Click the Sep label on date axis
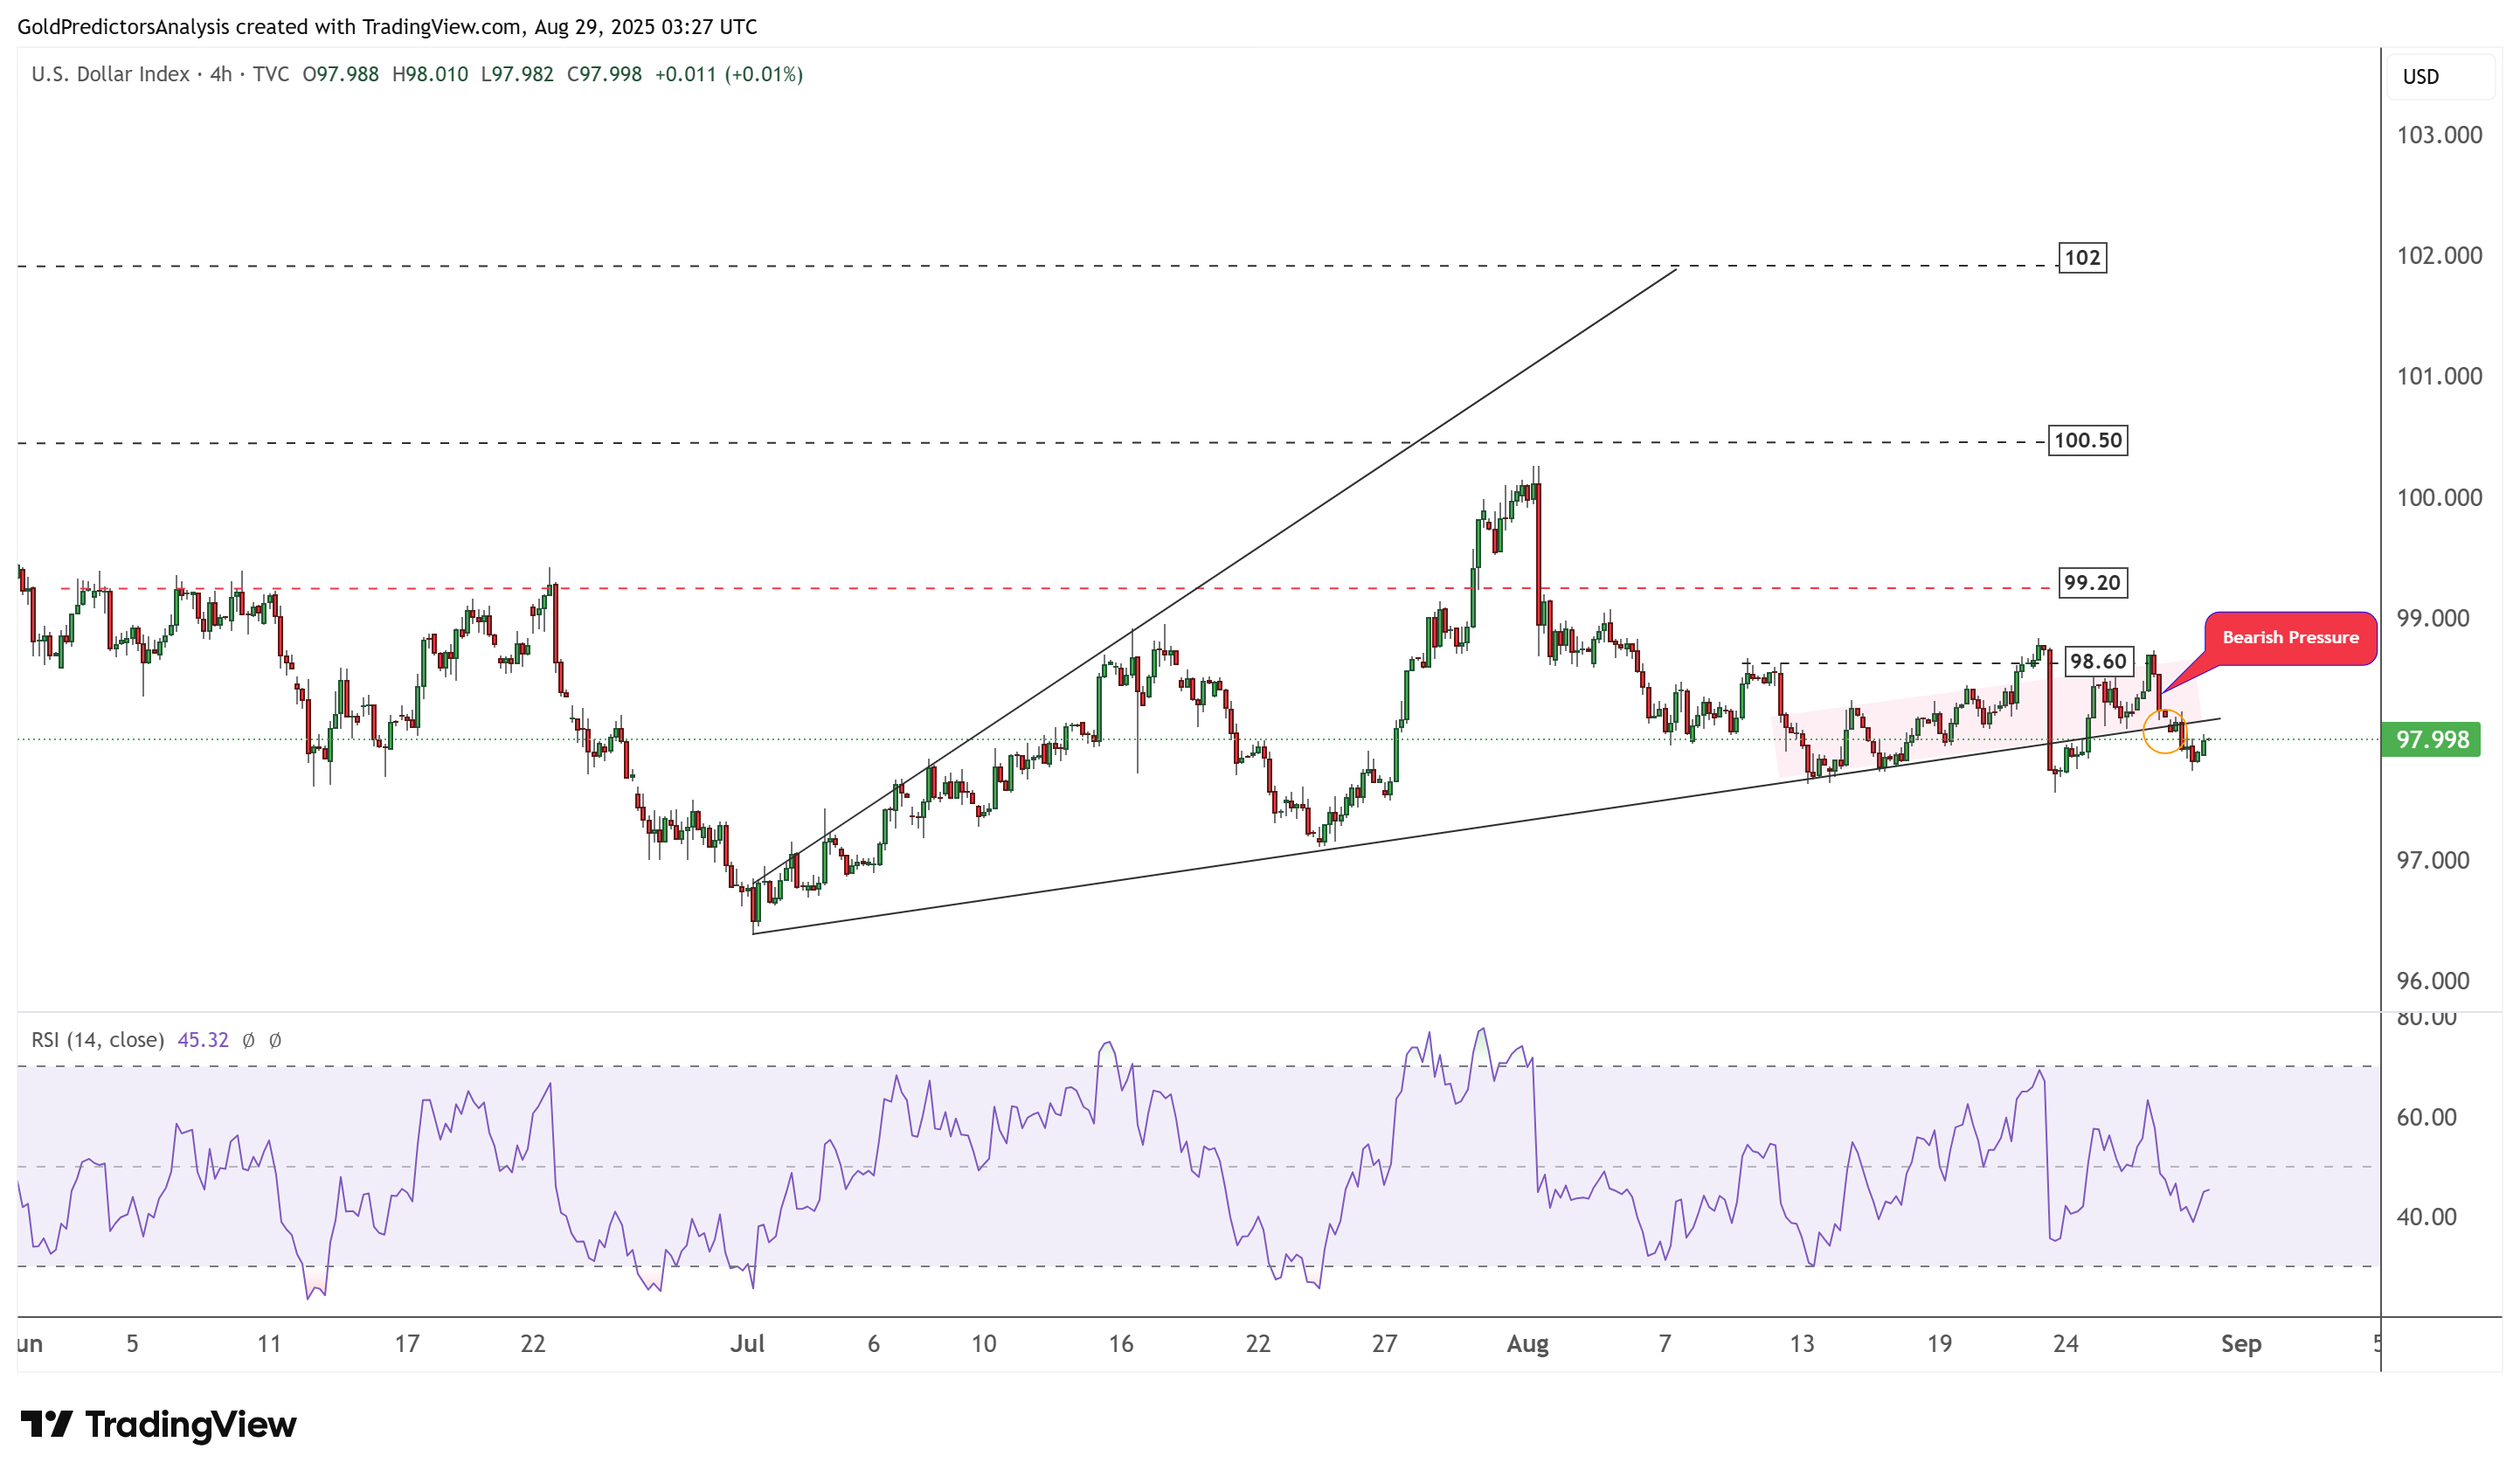 2240,1343
